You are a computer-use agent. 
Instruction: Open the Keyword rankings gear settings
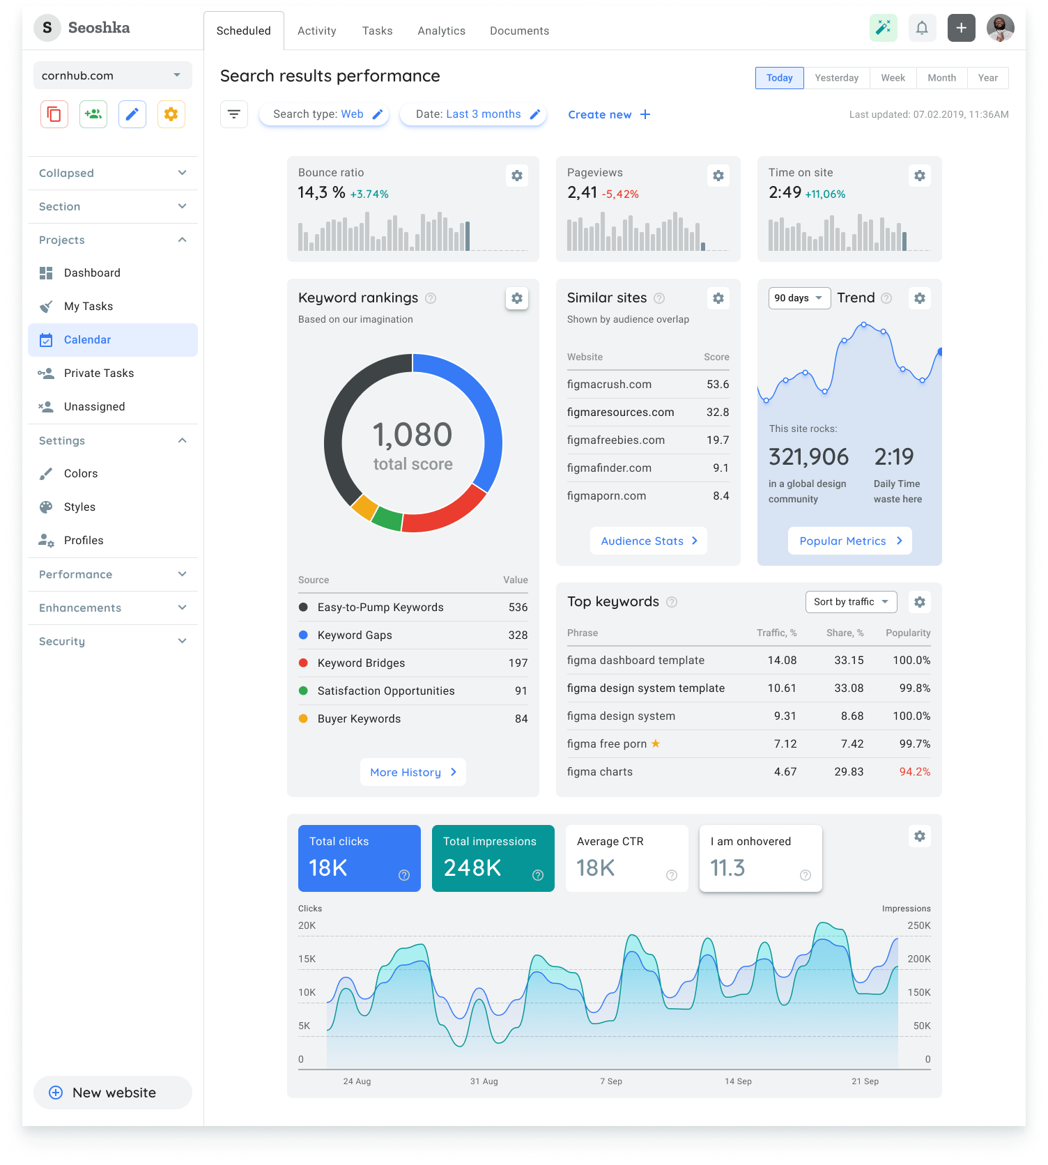[x=517, y=298]
